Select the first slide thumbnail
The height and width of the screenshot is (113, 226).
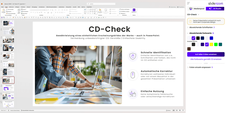tap(8, 23)
